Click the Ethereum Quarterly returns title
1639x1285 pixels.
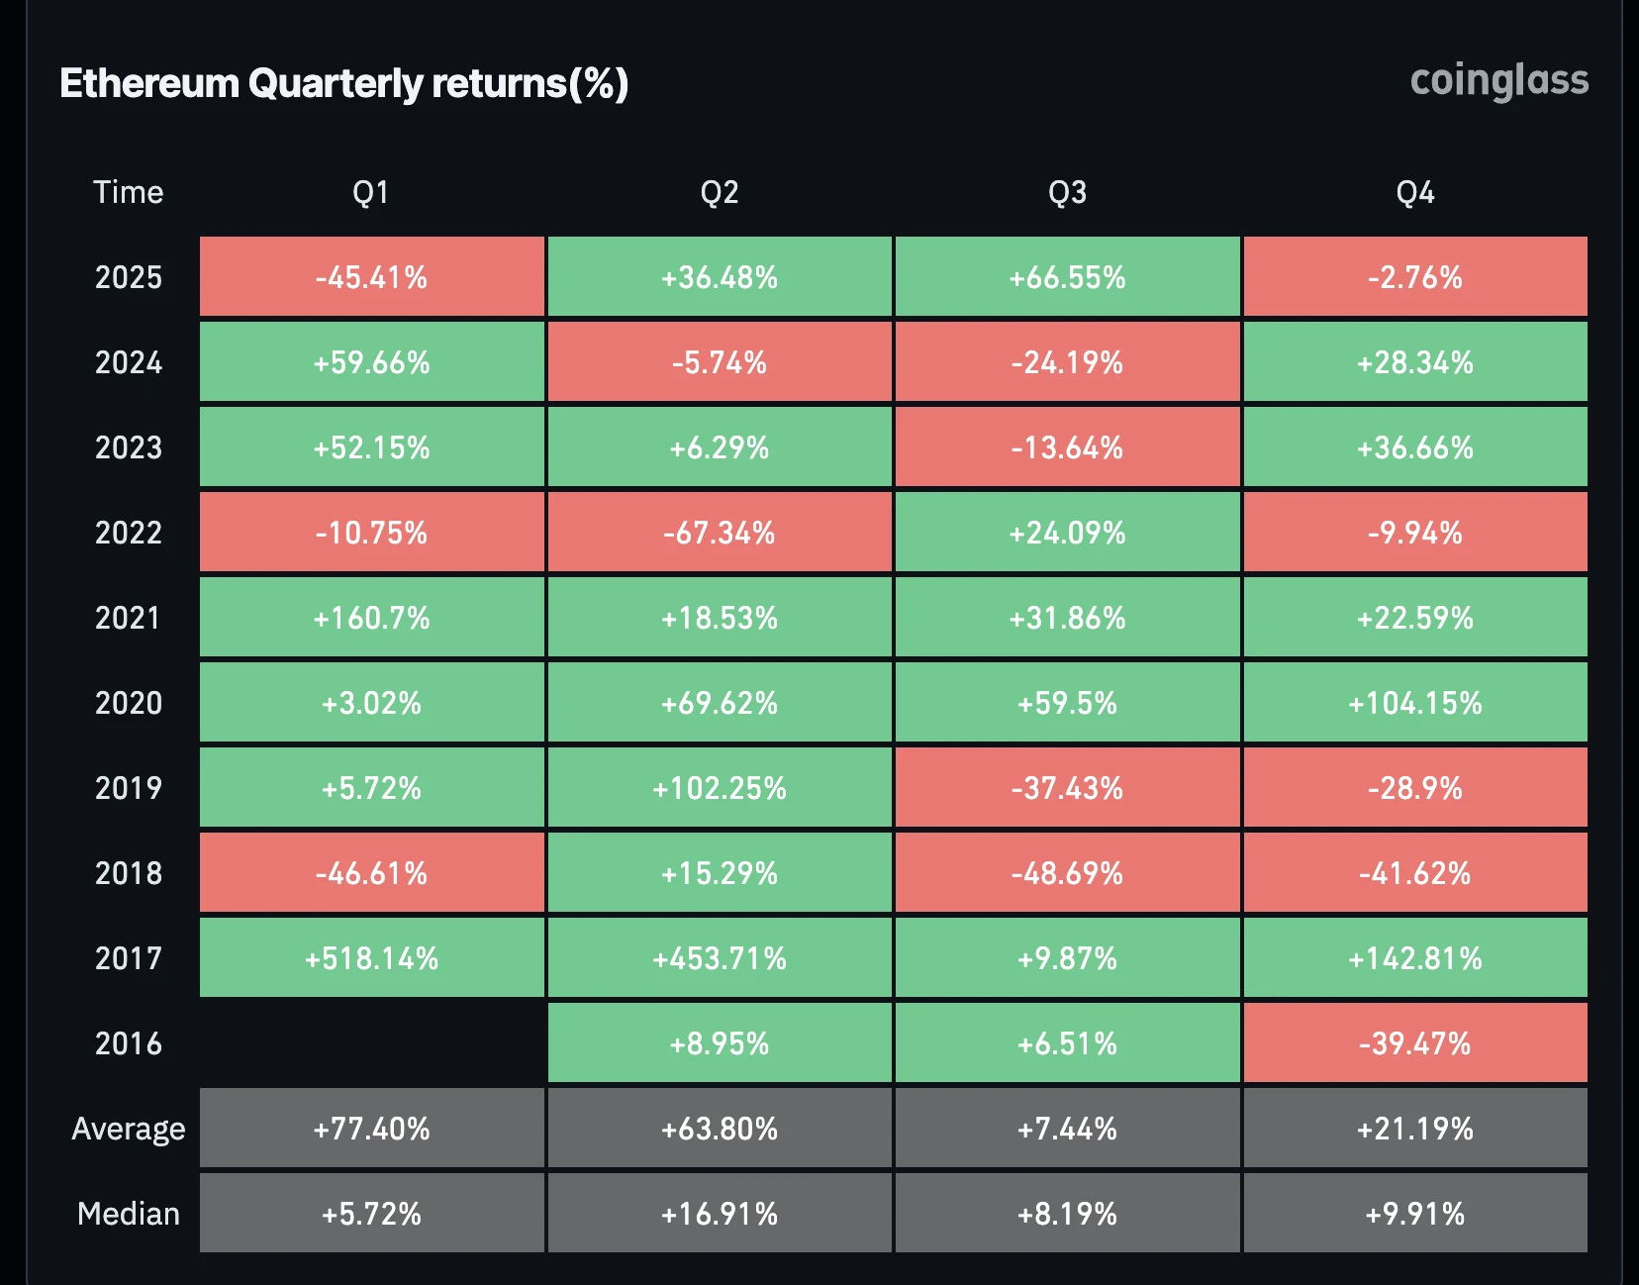[x=343, y=83]
